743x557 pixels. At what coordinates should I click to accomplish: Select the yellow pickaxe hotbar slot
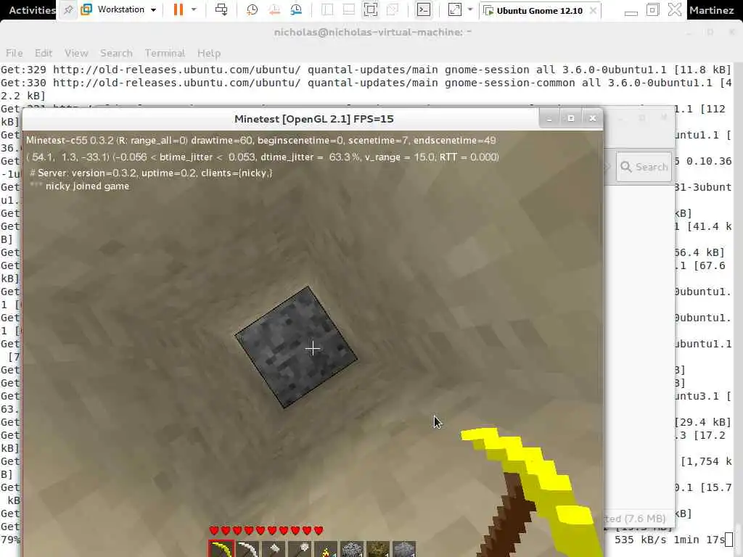click(x=221, y=549)
